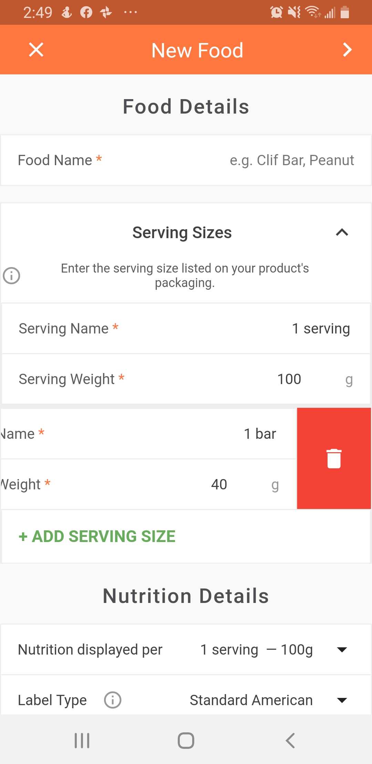Add a new serving size
372x764 pixels.
[97, 536]
